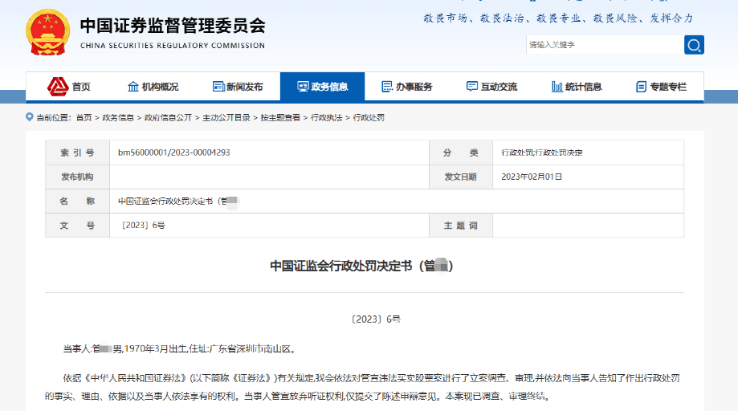Click the location pin breadcrumb icon
This screenshot has width=738, height=411.
point(31,117)
